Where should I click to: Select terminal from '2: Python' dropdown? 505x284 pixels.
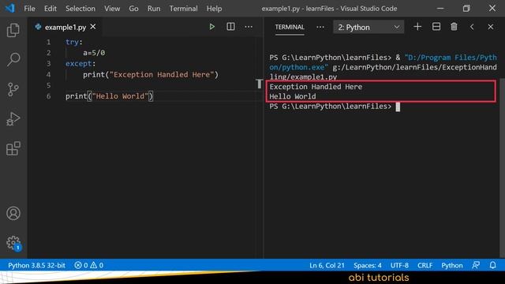tap(368, 27)
